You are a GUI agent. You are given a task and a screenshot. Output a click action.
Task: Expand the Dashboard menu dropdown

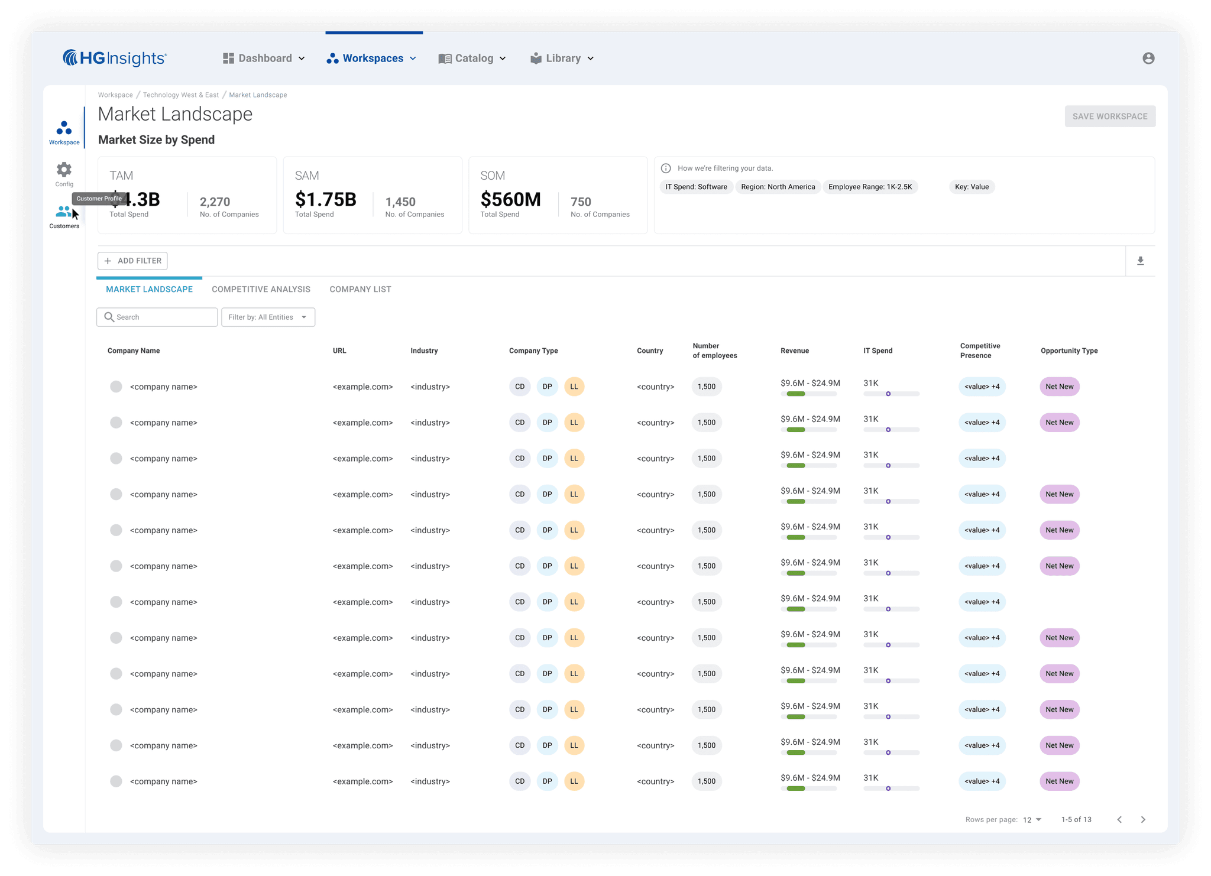pyautogui.click(x=264, y=58)
